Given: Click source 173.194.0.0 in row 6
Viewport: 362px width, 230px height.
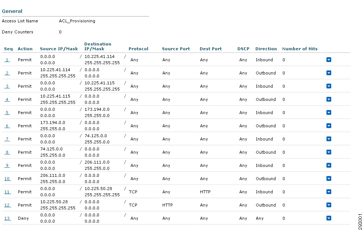Looking at the screenshot, I should click(53, 123).
